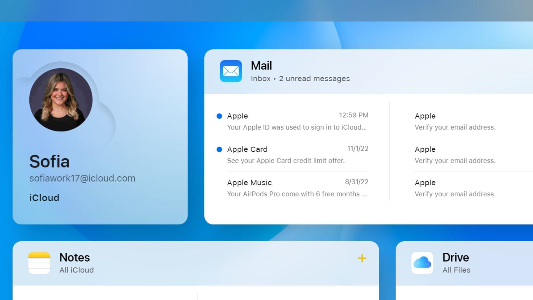The height and width of the screenshot is (300, 533).
Task: Select the sofiawork17@icloud.com email address
Action: pyautogui.click(x=82, y=178)
